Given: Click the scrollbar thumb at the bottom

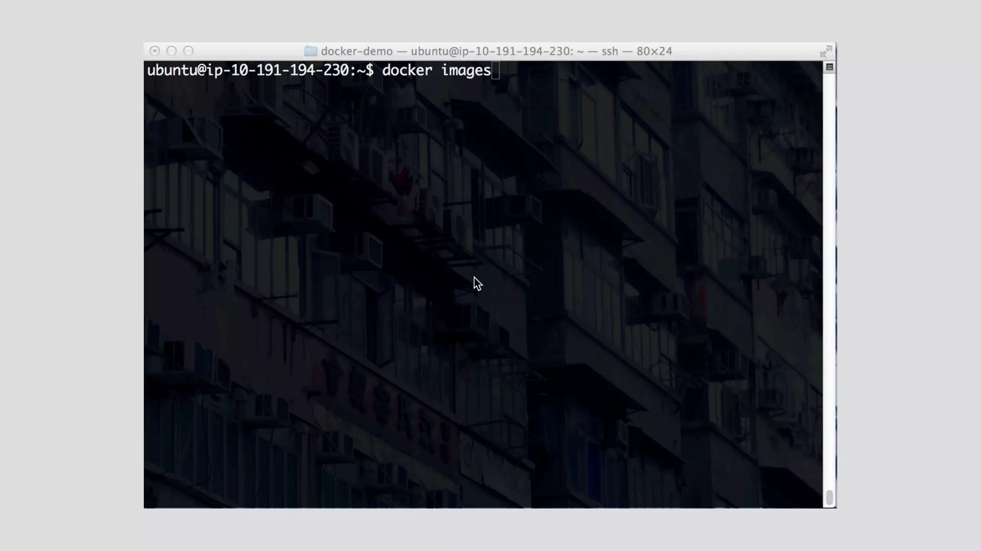Looking at the screenshot, I should (829, 497).
